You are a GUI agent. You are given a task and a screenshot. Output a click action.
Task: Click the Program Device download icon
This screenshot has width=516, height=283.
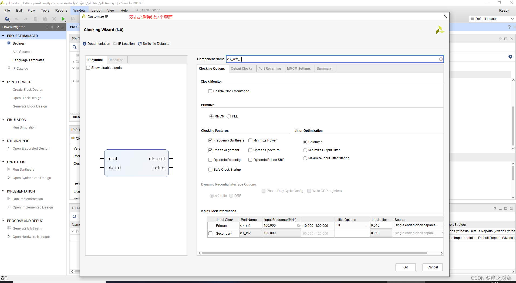(x=73, y=19)
